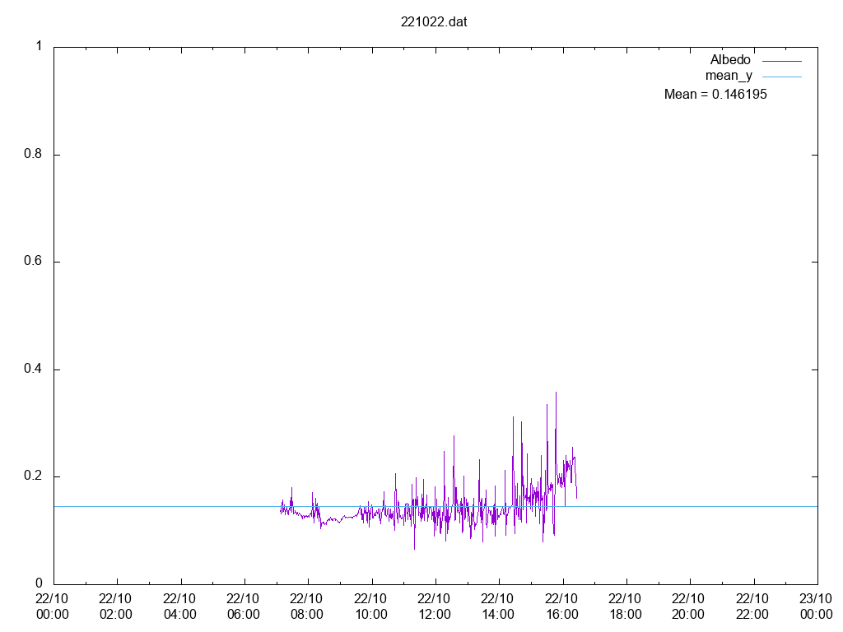Click x-axis label 22/10 06:00
This screenshot has height=632, width=843.
[243, 606]
